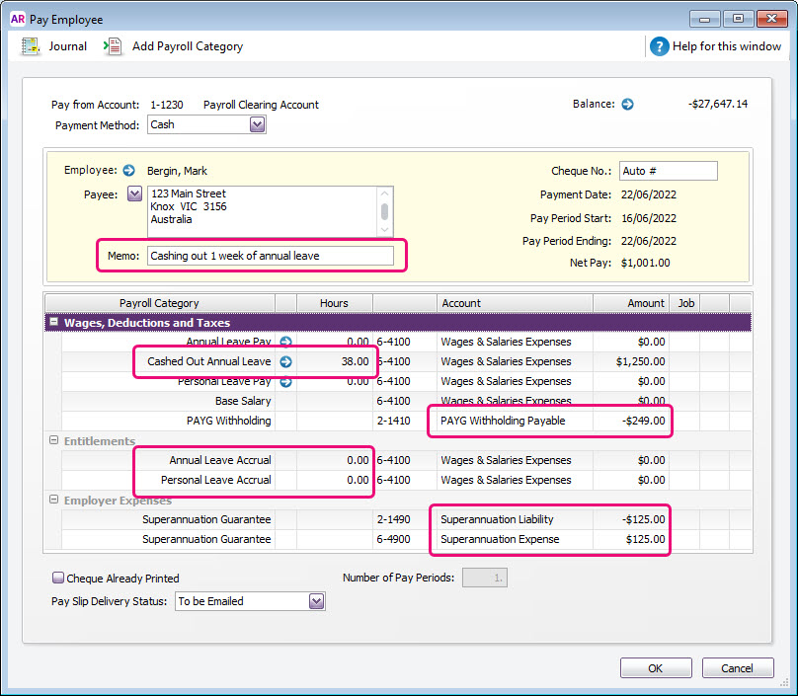The width and height of the screenshot is (798, 696).
Task: Click Add Payroll Category label
Action: click(188, 46)
